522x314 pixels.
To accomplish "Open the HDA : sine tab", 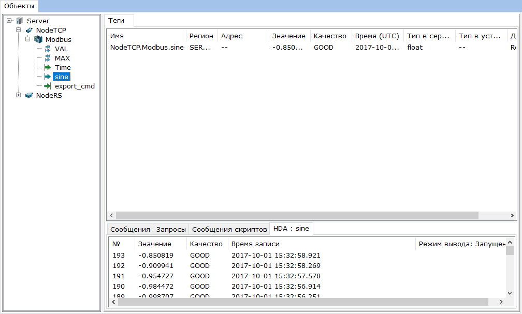I will tap(290, 228).
